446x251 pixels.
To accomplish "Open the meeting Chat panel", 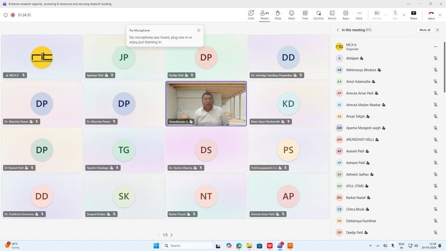I will pos(251,15).
